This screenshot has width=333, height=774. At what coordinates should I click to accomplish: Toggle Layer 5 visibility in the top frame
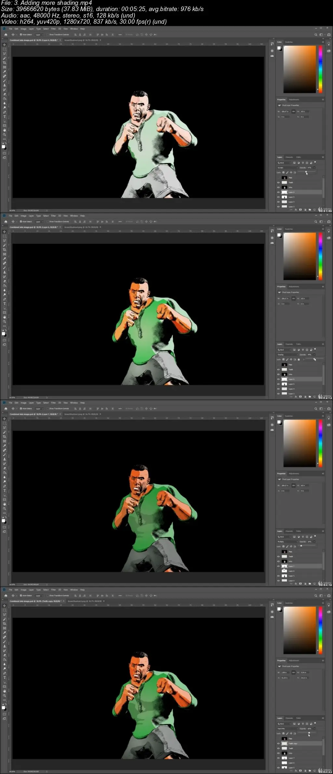tap(278, 197)
